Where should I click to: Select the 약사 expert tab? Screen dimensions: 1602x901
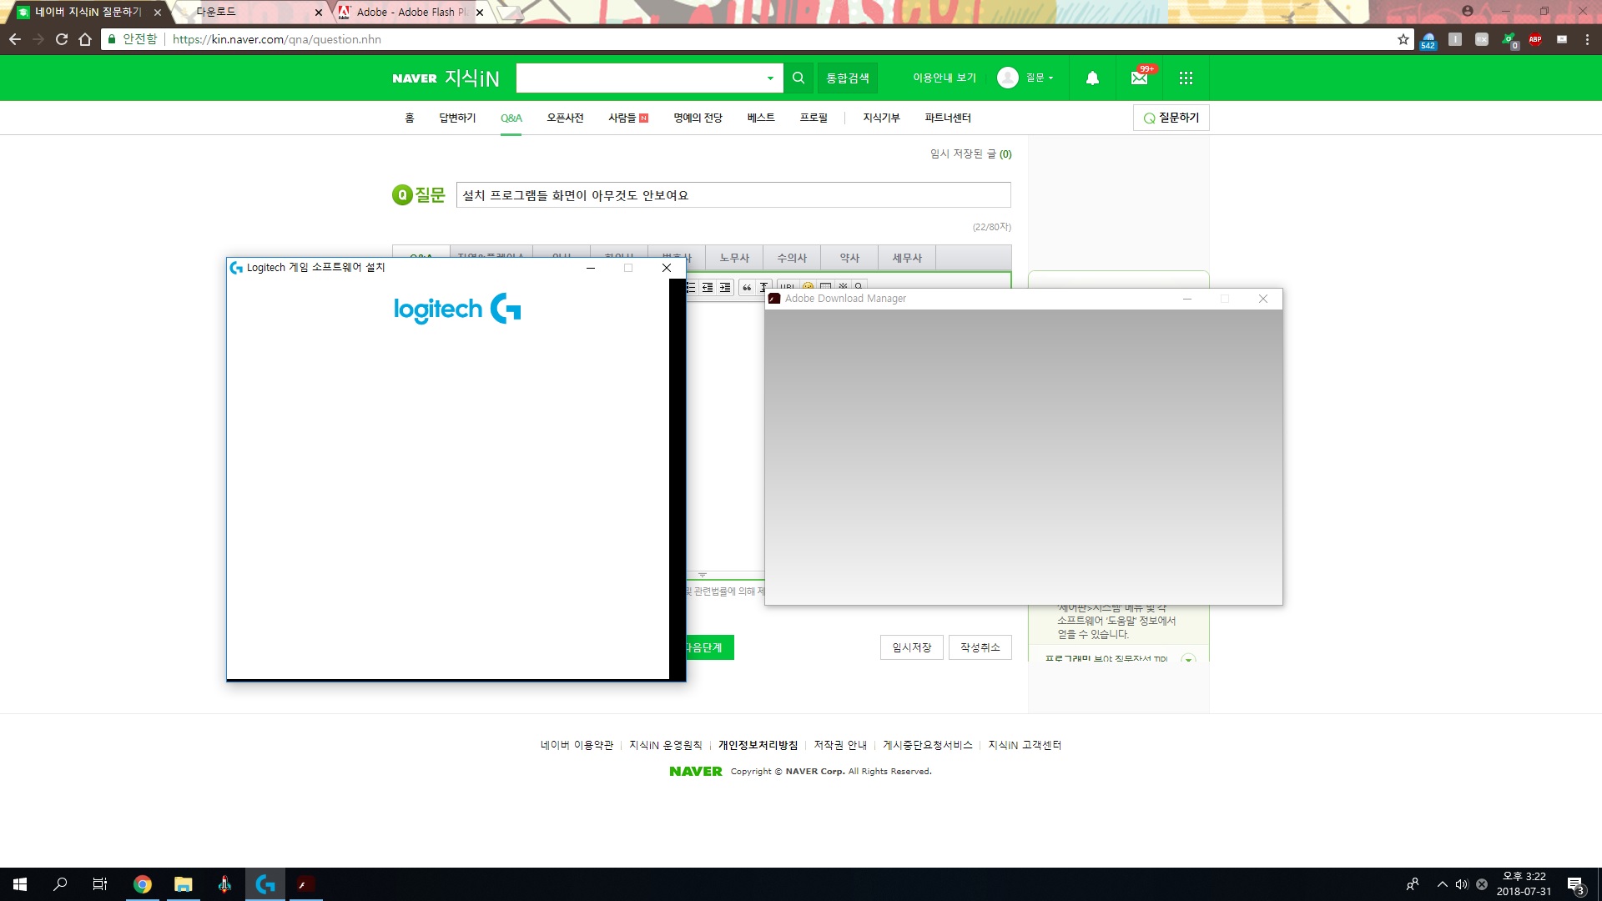click(849, 258)
